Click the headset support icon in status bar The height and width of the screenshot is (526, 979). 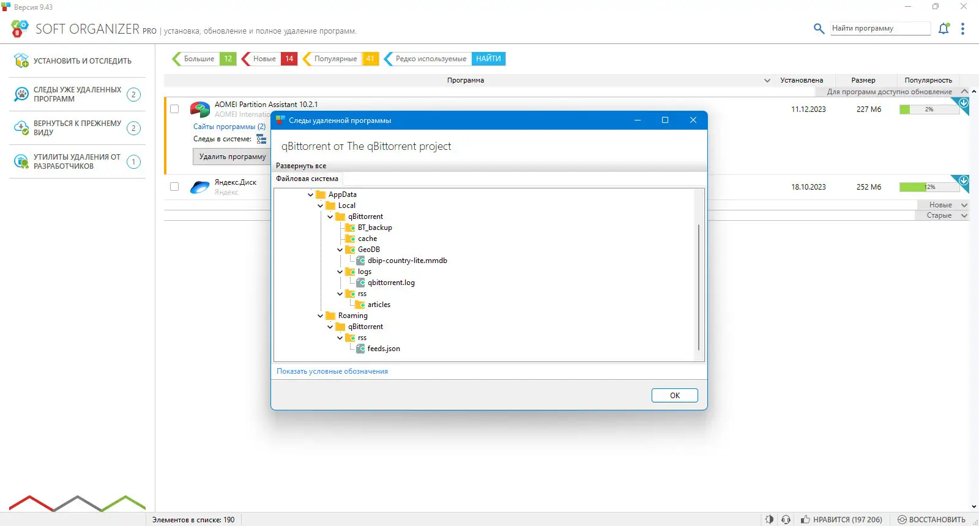tap(786, 519)
